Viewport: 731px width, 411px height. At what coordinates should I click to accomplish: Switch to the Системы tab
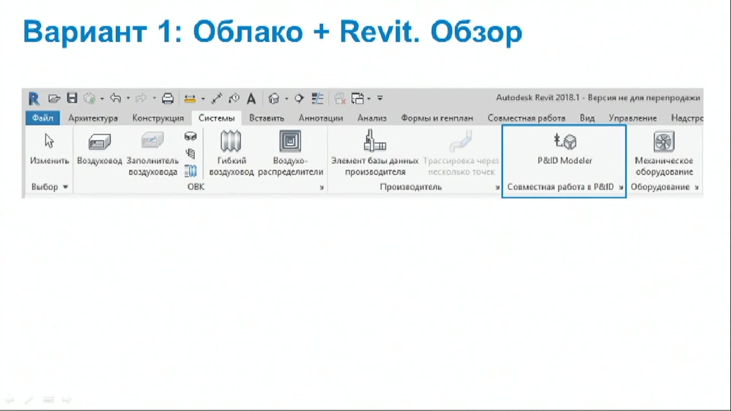click(x=217, y=118)
